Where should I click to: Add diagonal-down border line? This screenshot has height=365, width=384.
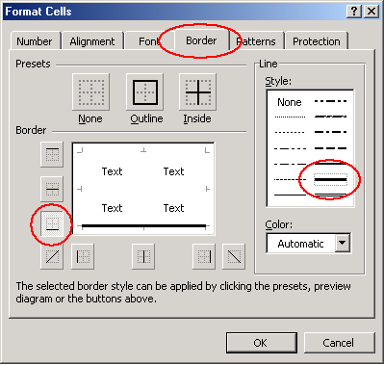click(234, 256)
